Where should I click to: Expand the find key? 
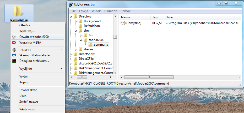81,35
